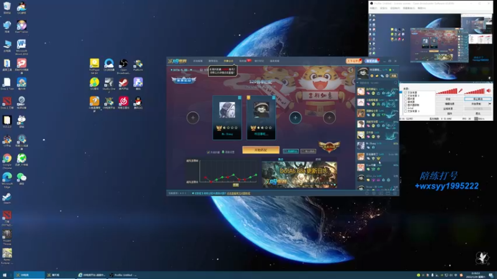Open the second 09 platform top tab
This screenshot has height=279, width=497.
213,61
